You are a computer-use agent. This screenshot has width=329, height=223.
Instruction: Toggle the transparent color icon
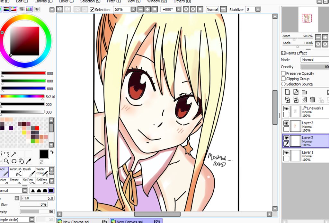(x=41, y=162)
